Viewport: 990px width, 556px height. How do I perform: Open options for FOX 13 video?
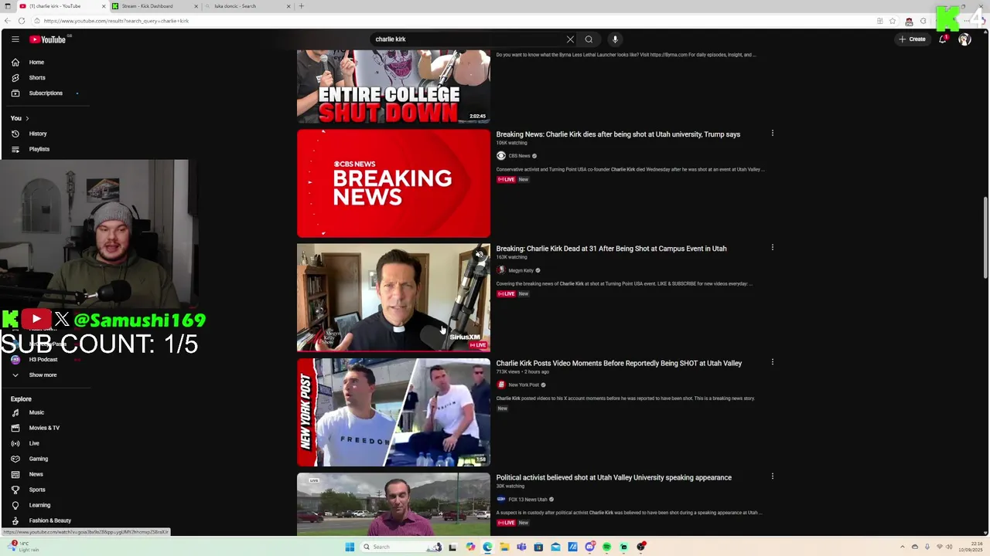(x=772, y=476)
